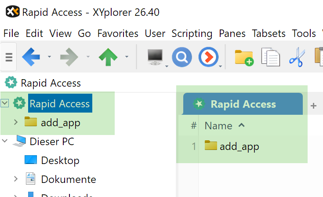The image size is (323, 197).
Task: Click the address bar Rapid Access star icon
Action: pos(11,82)
